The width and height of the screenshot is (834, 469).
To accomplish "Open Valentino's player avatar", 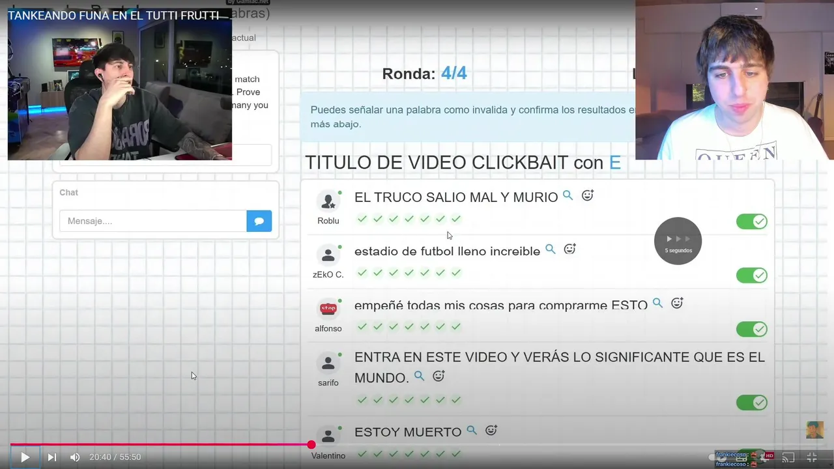I will pos(328,436).
